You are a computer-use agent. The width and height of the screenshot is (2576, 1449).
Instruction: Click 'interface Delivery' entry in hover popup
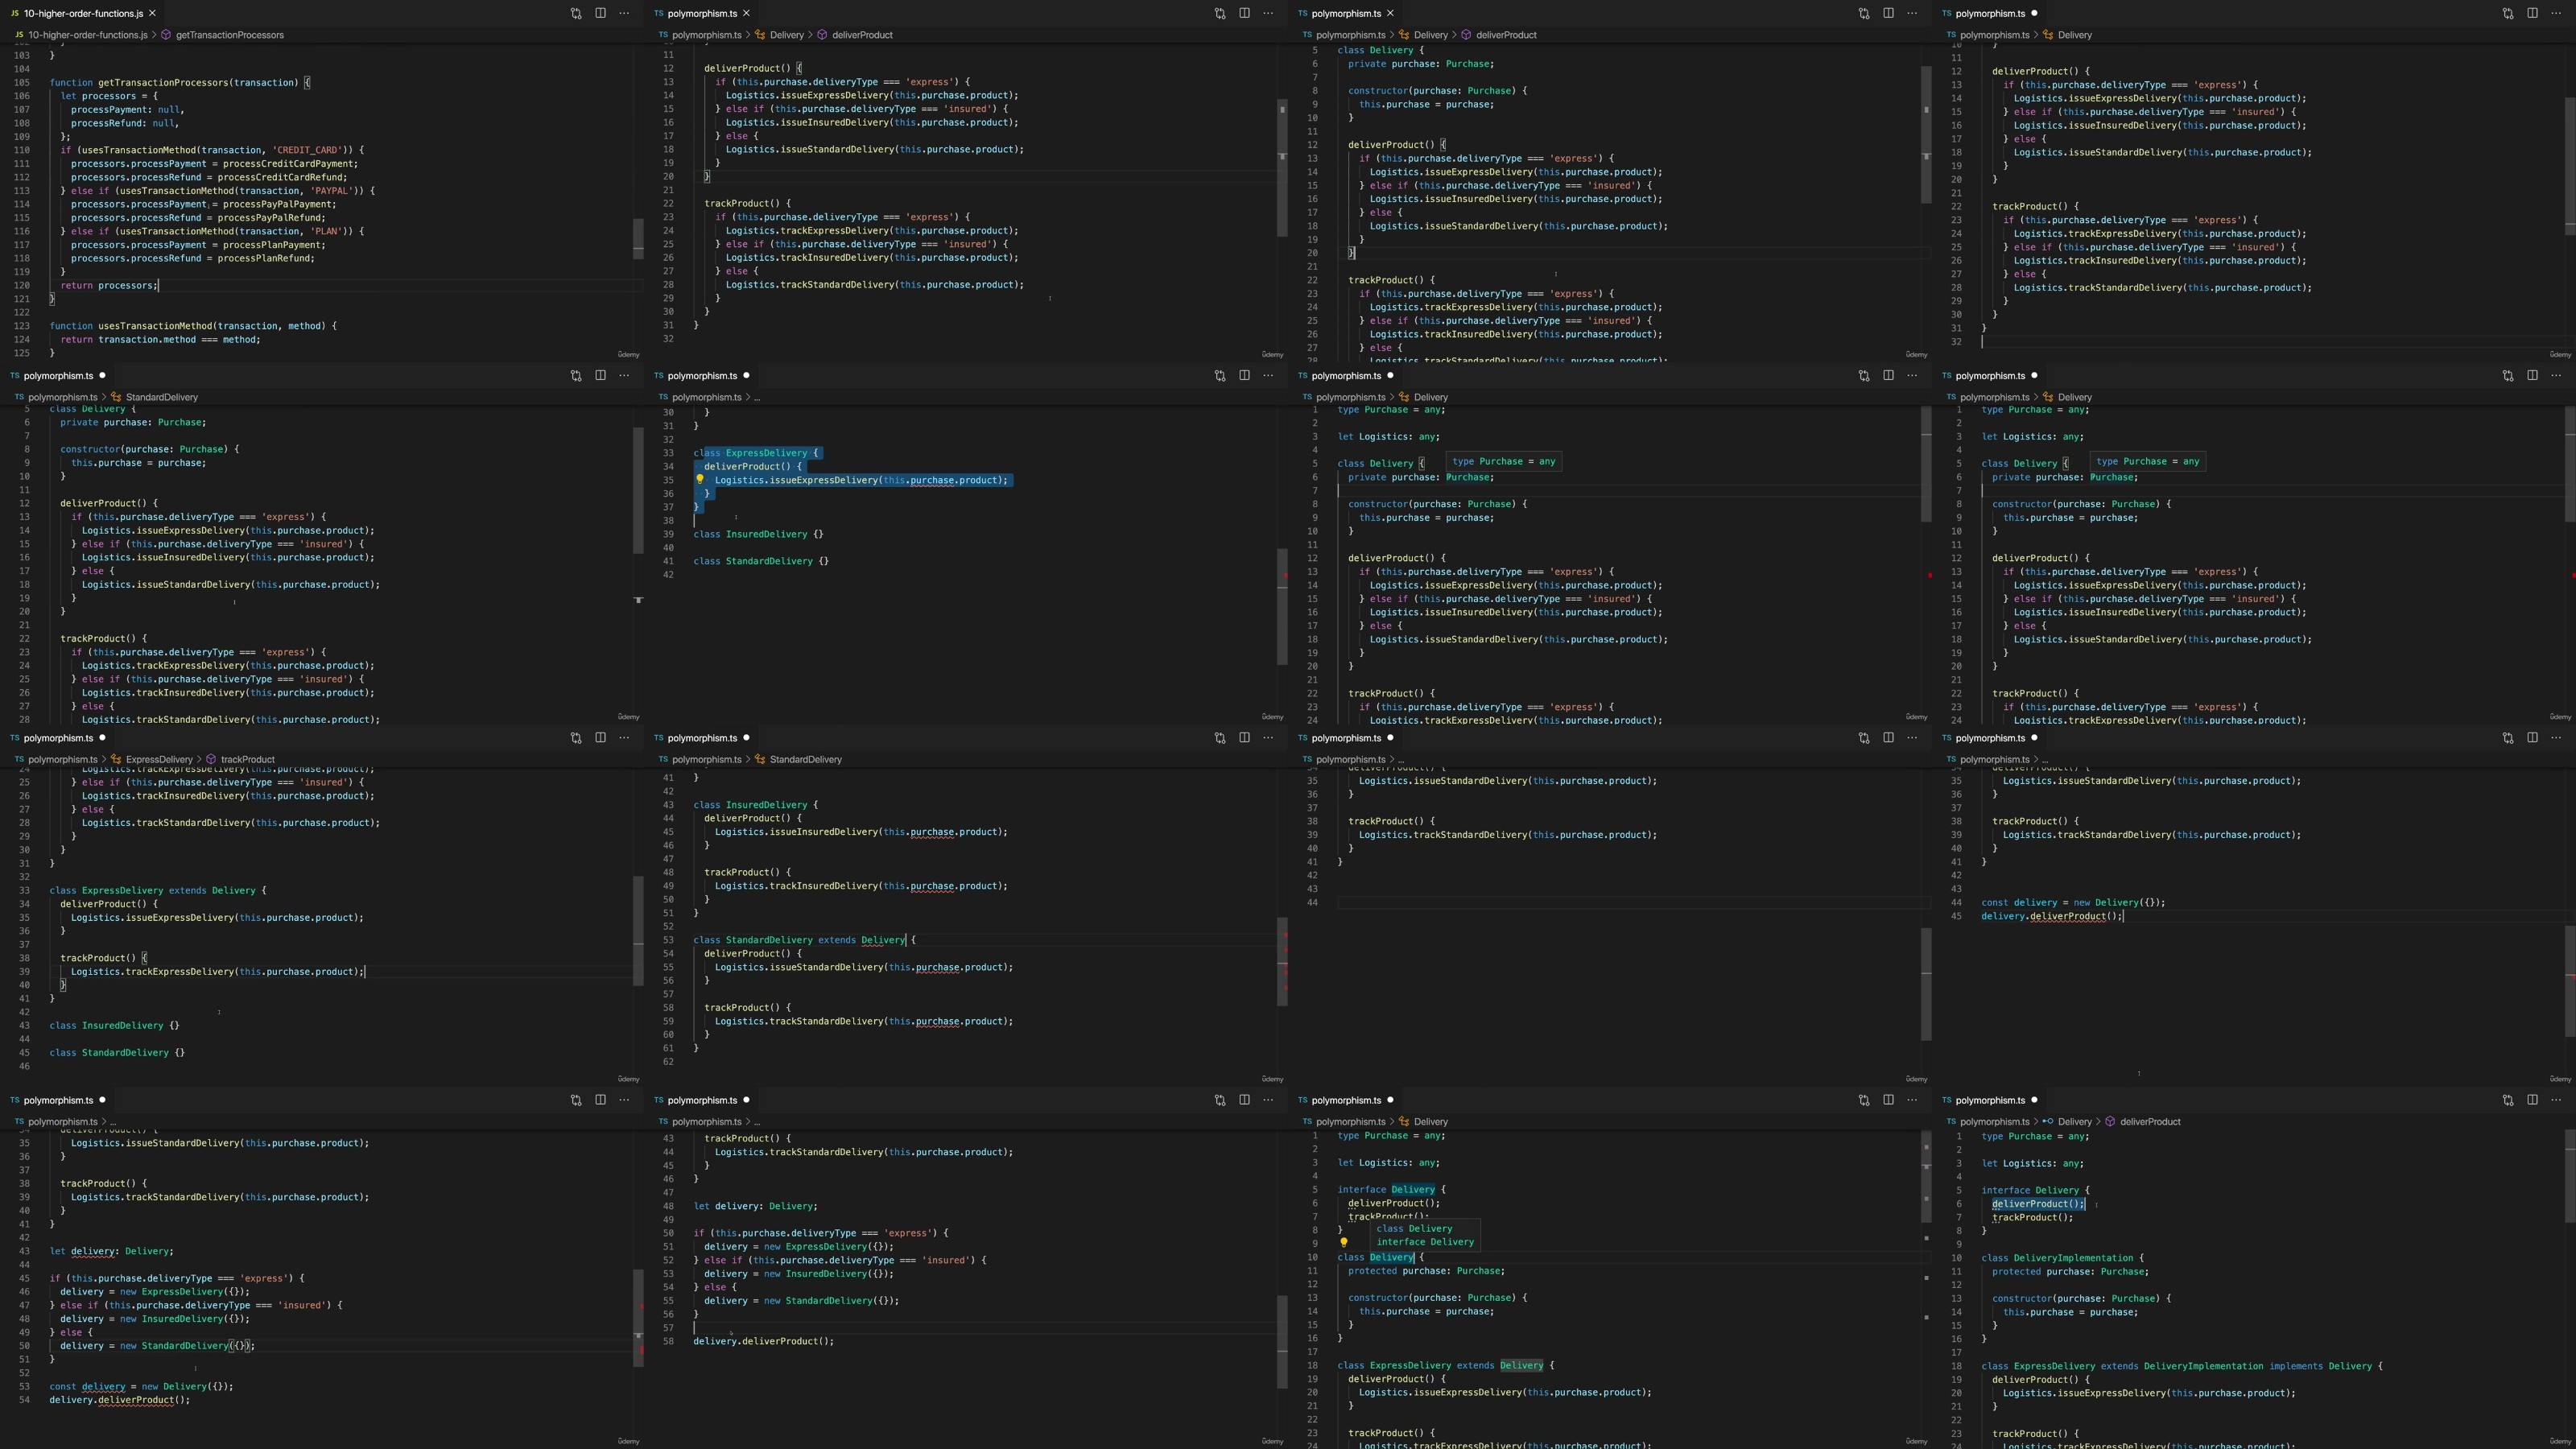click(1424, 1242)
